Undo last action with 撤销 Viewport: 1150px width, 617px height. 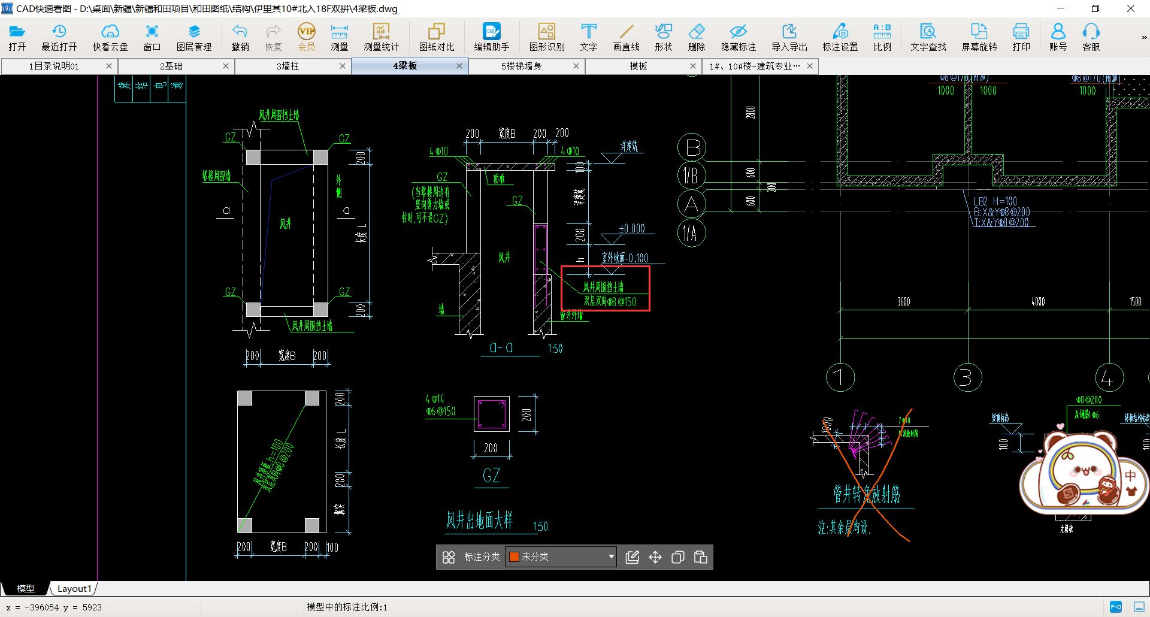[240, 37]
